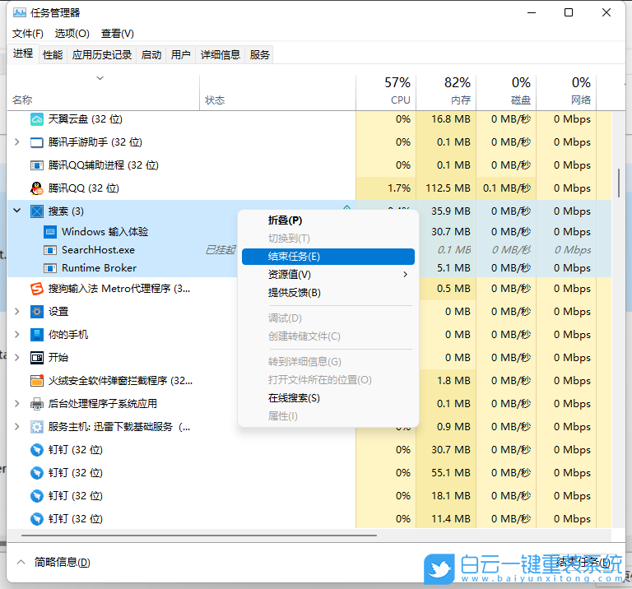This screenshot has width=632, height=589.
Task: Switch to the 用户 tab
Action: pyautogui.click(x=180, y=54)
